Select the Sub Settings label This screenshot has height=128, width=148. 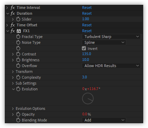(x=26, y=83)
